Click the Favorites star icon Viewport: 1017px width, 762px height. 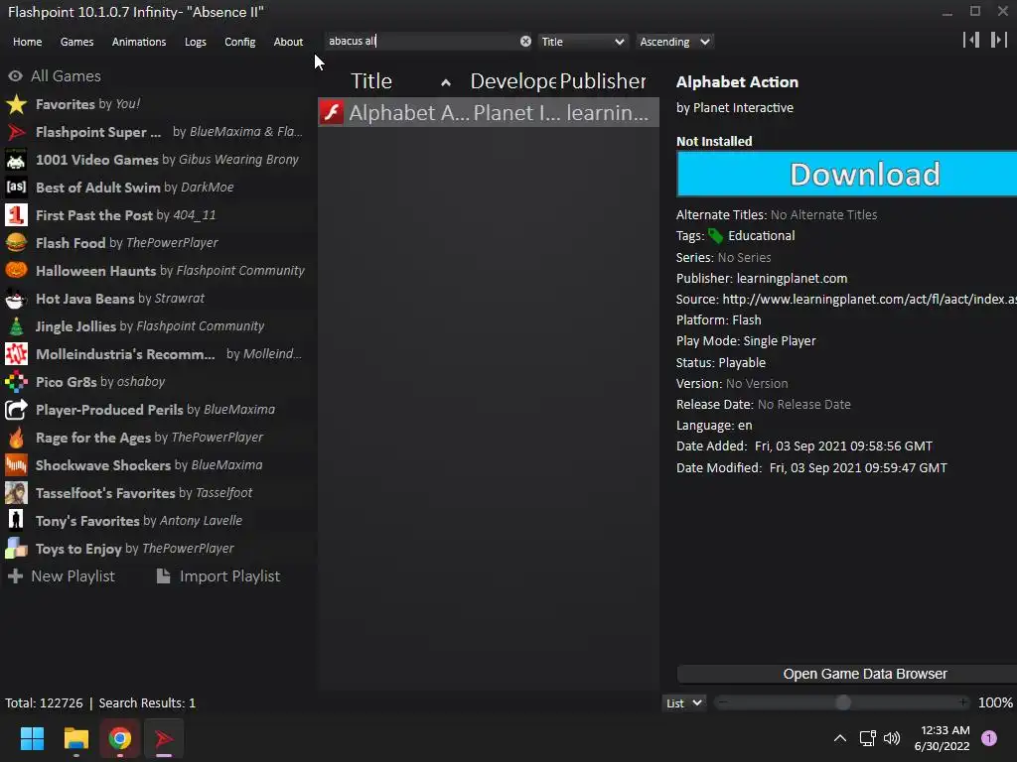point(16,104)
